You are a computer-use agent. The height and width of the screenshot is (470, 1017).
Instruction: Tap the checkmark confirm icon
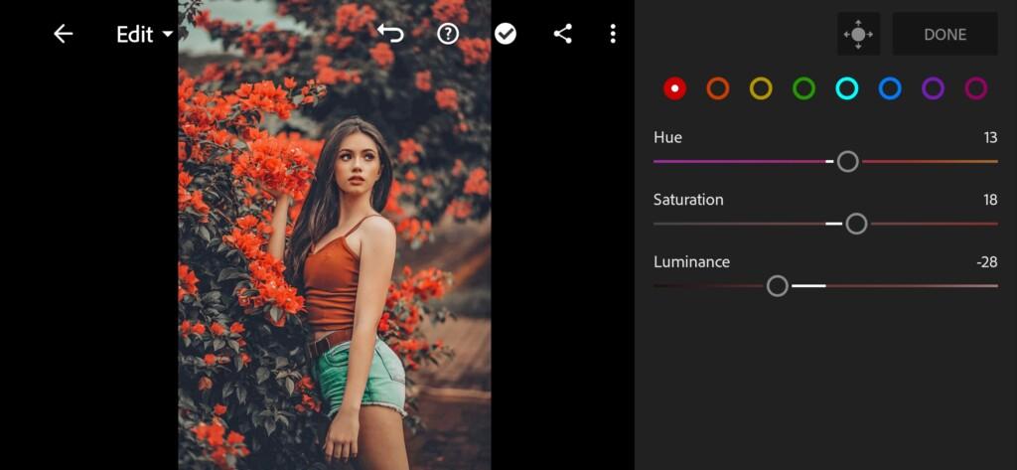(x=506, y=34)
